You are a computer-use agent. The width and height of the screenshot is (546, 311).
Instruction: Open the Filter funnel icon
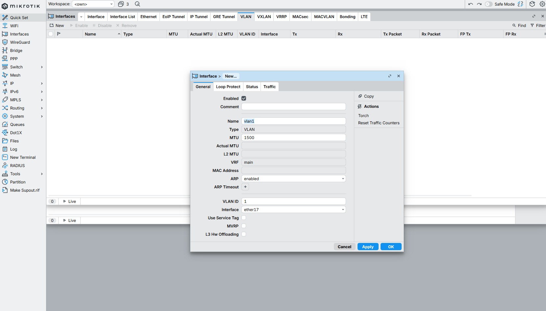(532, 25)
